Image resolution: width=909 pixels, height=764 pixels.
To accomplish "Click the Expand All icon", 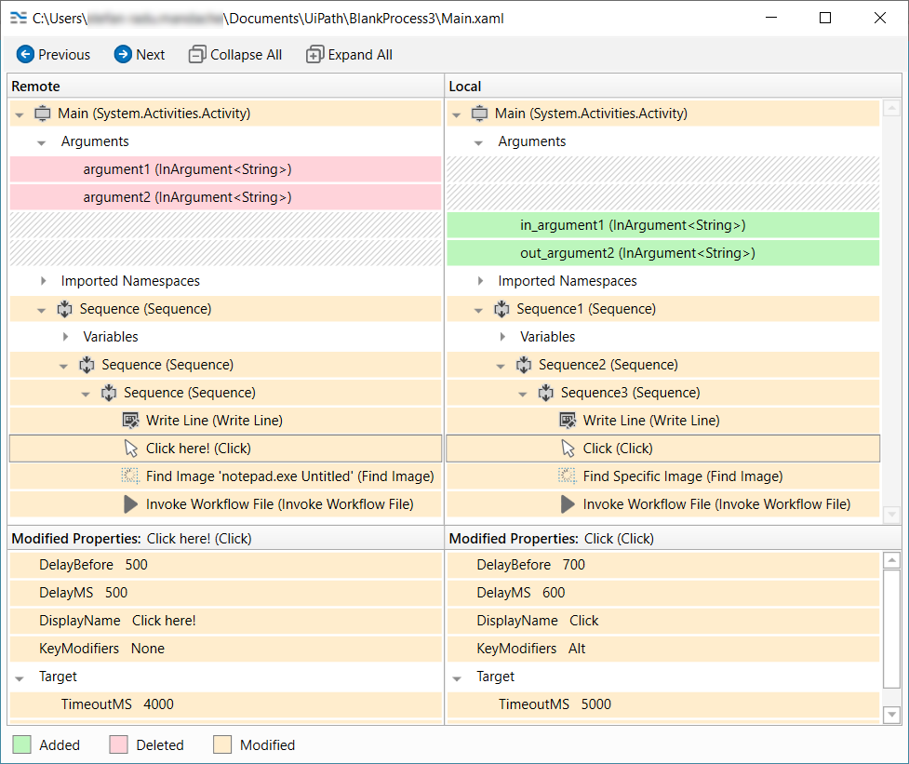I will click(315, 55).
